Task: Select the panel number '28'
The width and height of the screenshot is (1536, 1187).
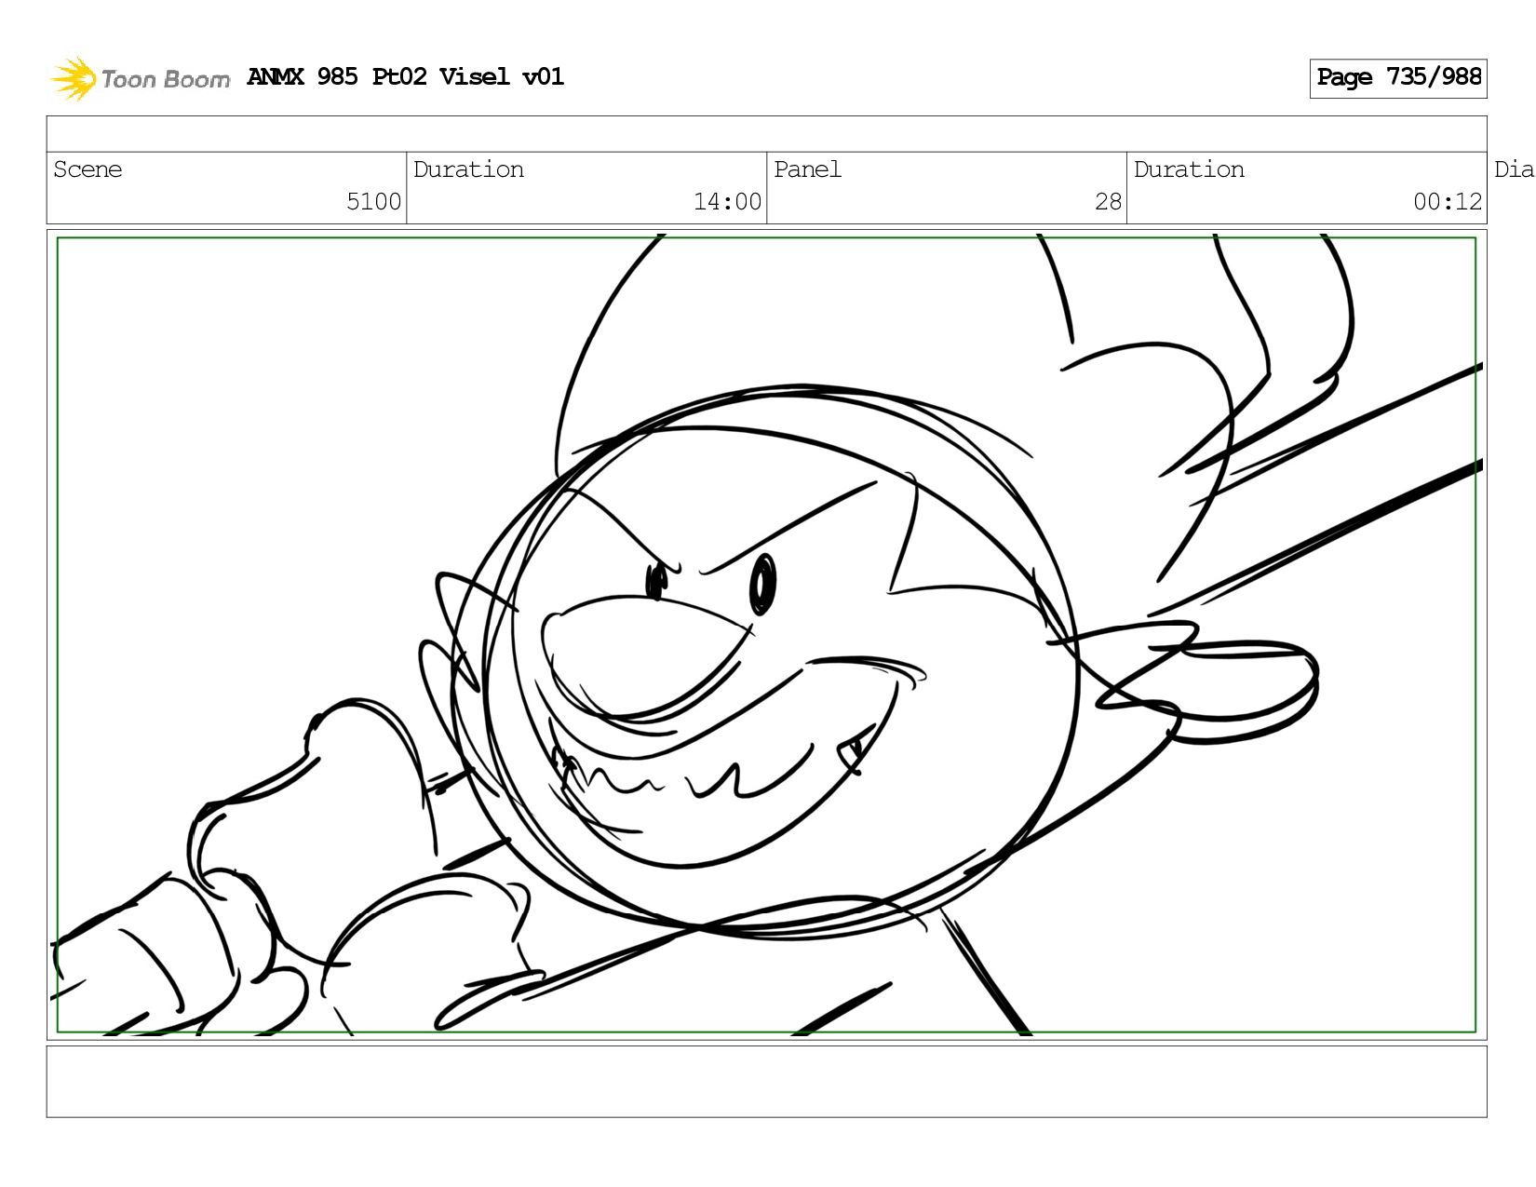Action: tap(1108, 202)
